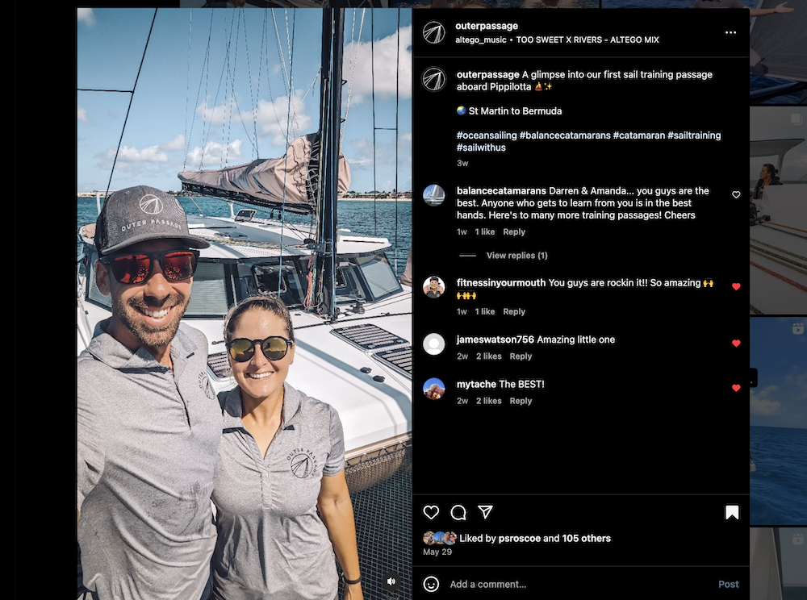The width and height of the screenshot is (807, 600).
Task: Reply to jameswatson756 comment
Action: point(521,356)
